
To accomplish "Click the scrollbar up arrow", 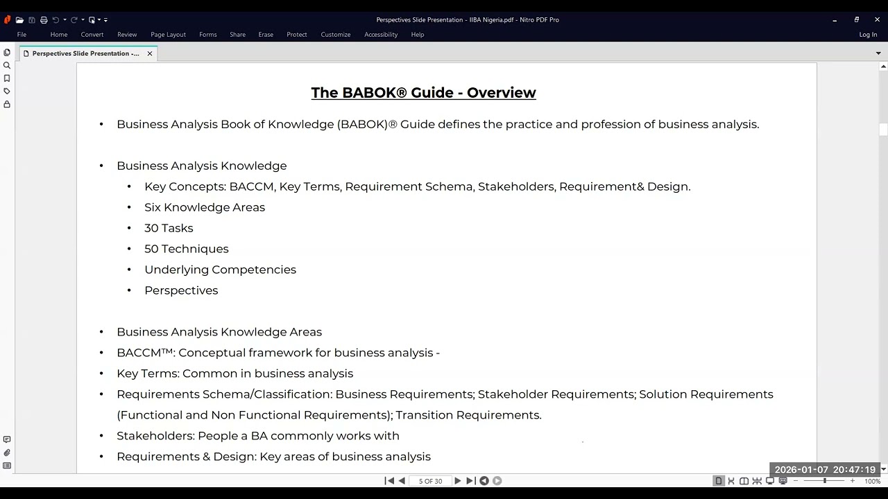I will click(883, 67).
